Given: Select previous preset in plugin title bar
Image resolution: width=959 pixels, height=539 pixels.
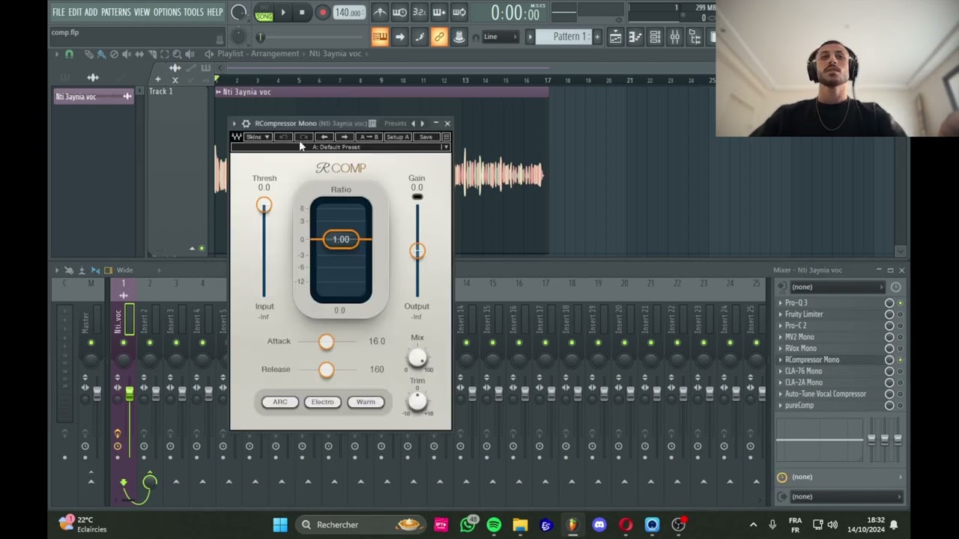Looking at the screenshot, I should tap(413, 124).
